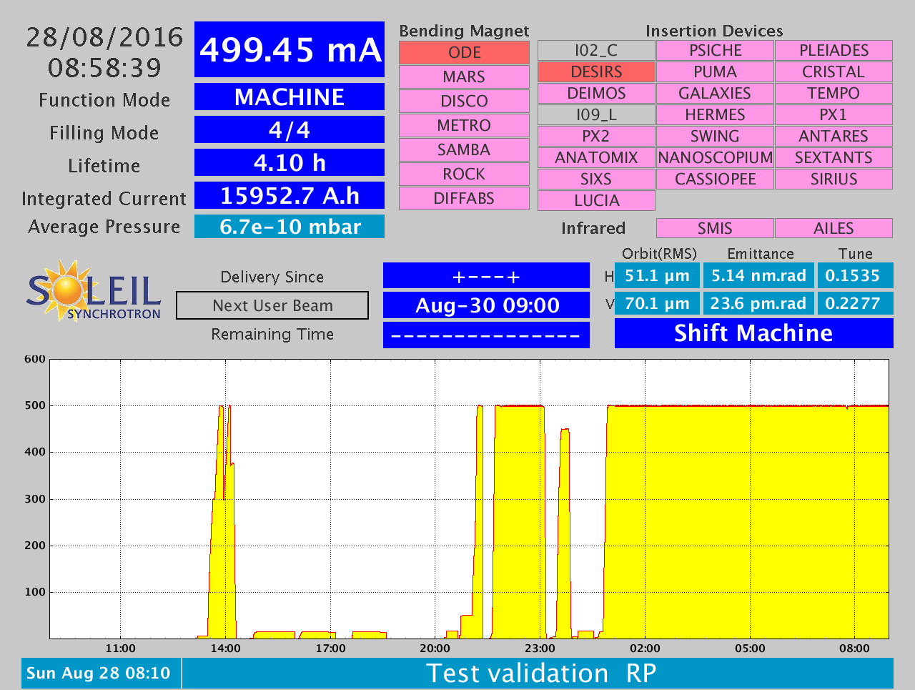Select the SMIS infrared beamline
915x690 pixels.
click(x=715, y=228)
